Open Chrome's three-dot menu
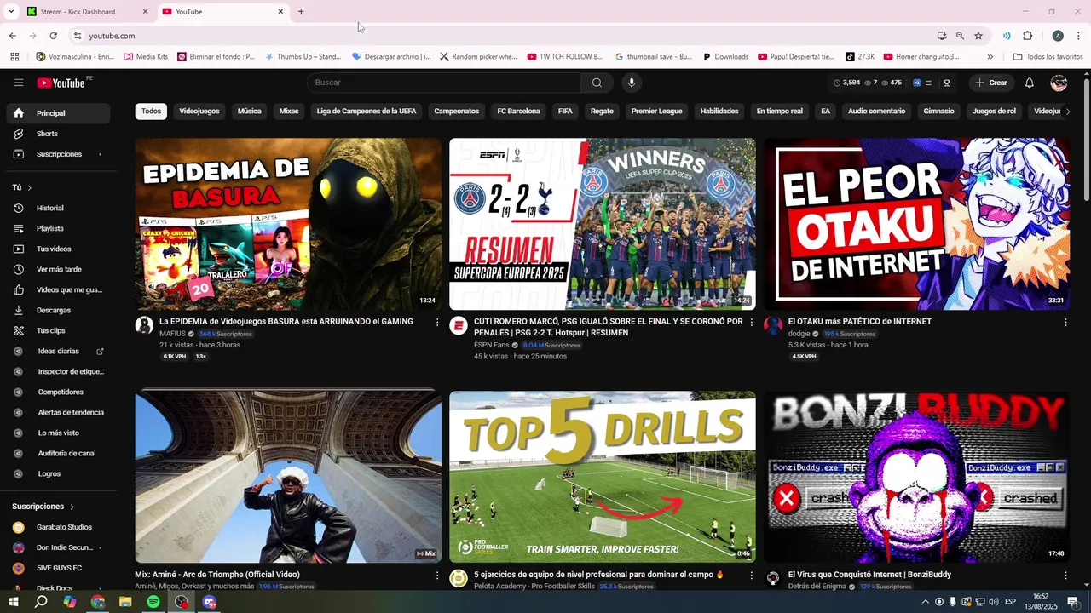The height and width of the screenshot is (613, 1091). 1078,36
